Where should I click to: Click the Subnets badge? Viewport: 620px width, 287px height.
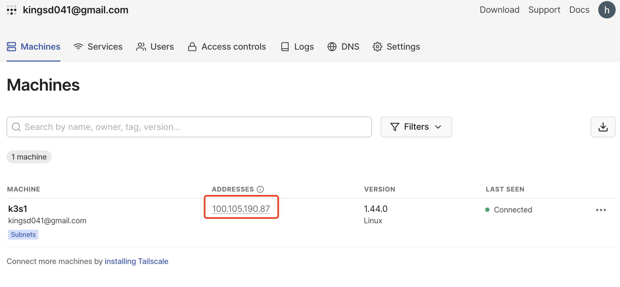coord(23,235)
